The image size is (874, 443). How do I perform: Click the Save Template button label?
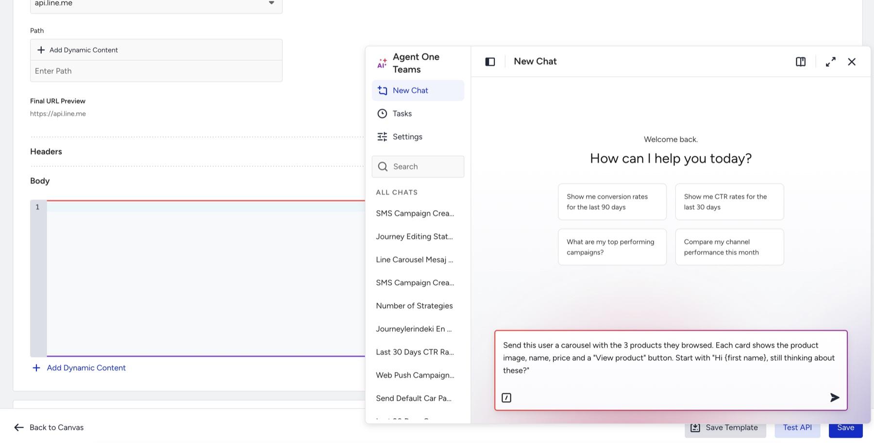tap(732, 427)
